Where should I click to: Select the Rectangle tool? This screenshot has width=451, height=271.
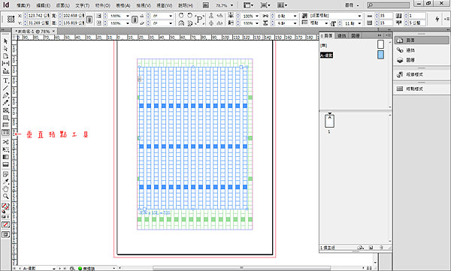(x=5, y=118)
